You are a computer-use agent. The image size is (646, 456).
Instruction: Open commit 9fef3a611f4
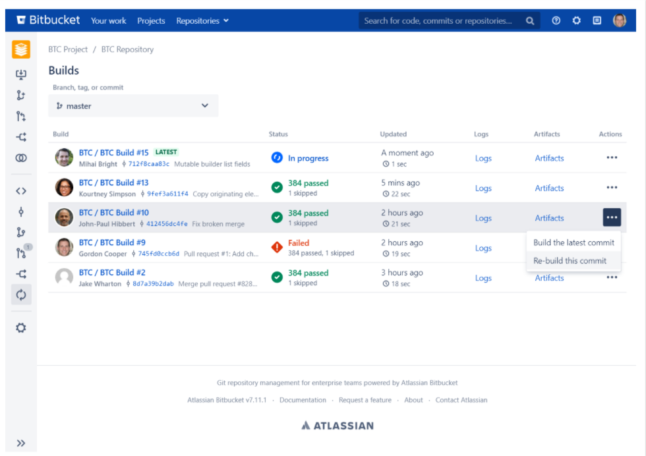point(167,194)
